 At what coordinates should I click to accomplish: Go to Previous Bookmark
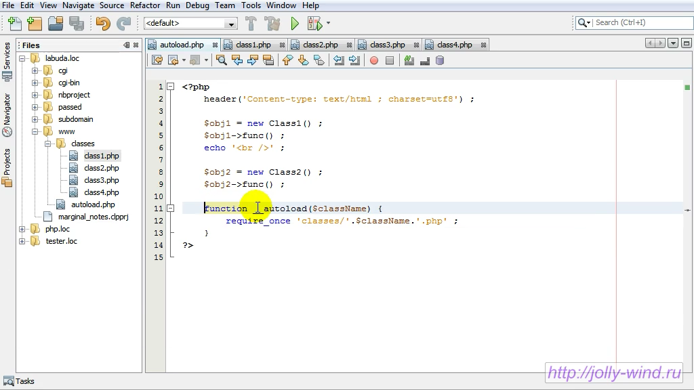287,60
